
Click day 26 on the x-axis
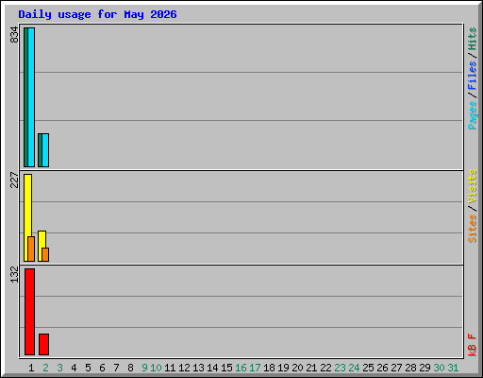click(382, 368)
